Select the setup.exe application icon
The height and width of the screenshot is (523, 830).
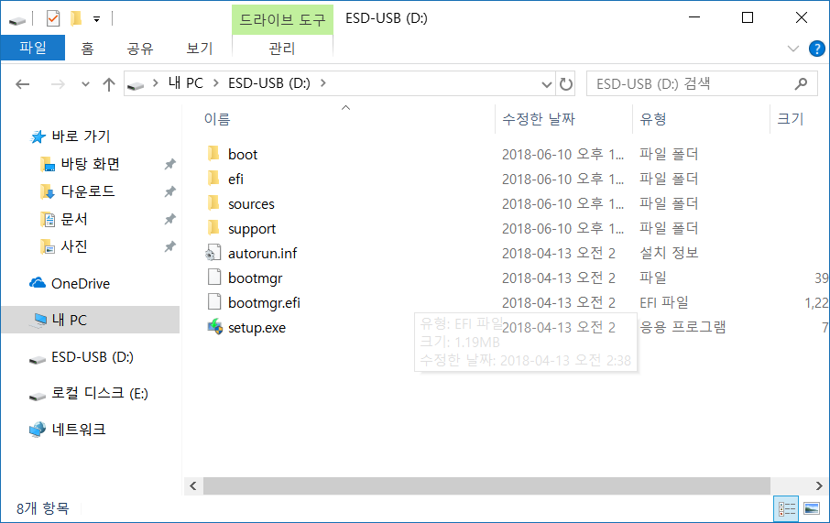(214, 327)
